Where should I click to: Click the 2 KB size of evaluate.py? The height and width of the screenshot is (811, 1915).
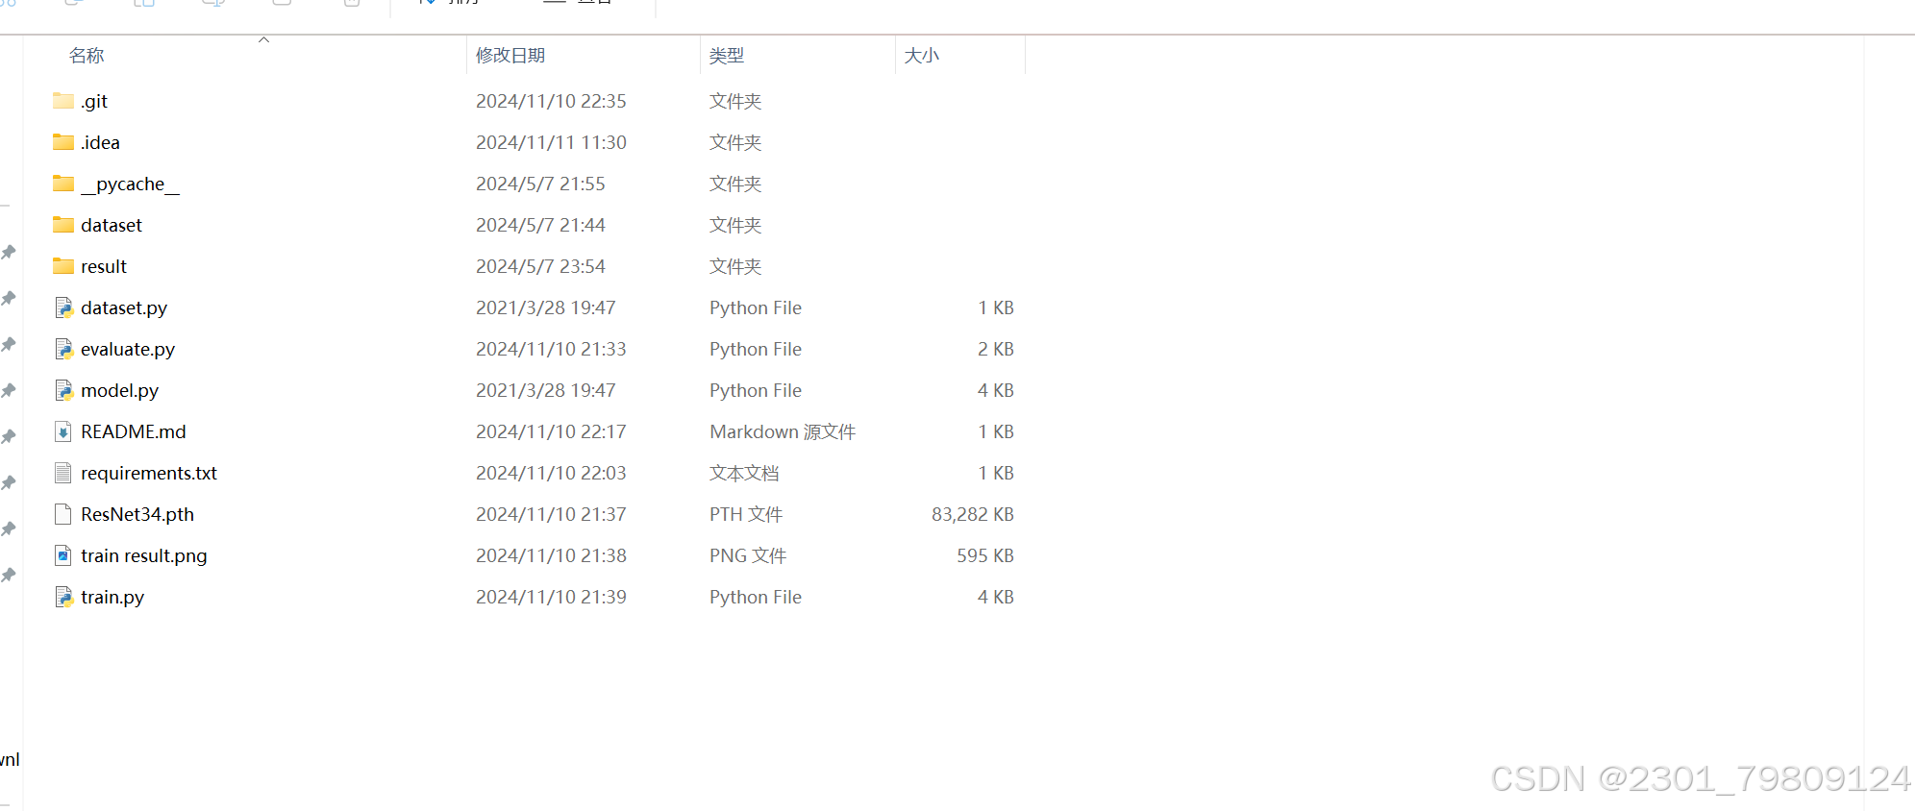coord(996,349)
